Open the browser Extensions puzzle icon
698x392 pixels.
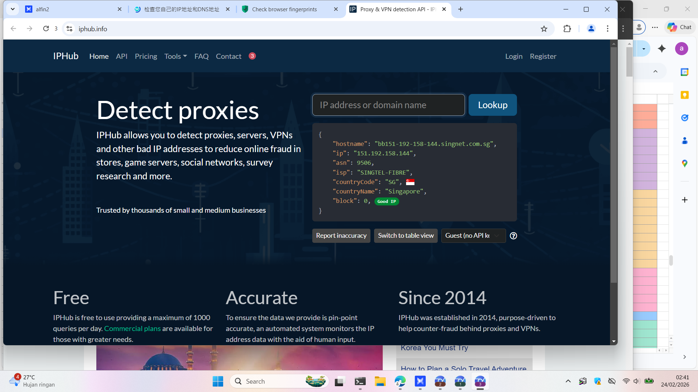tap(567, 29)
